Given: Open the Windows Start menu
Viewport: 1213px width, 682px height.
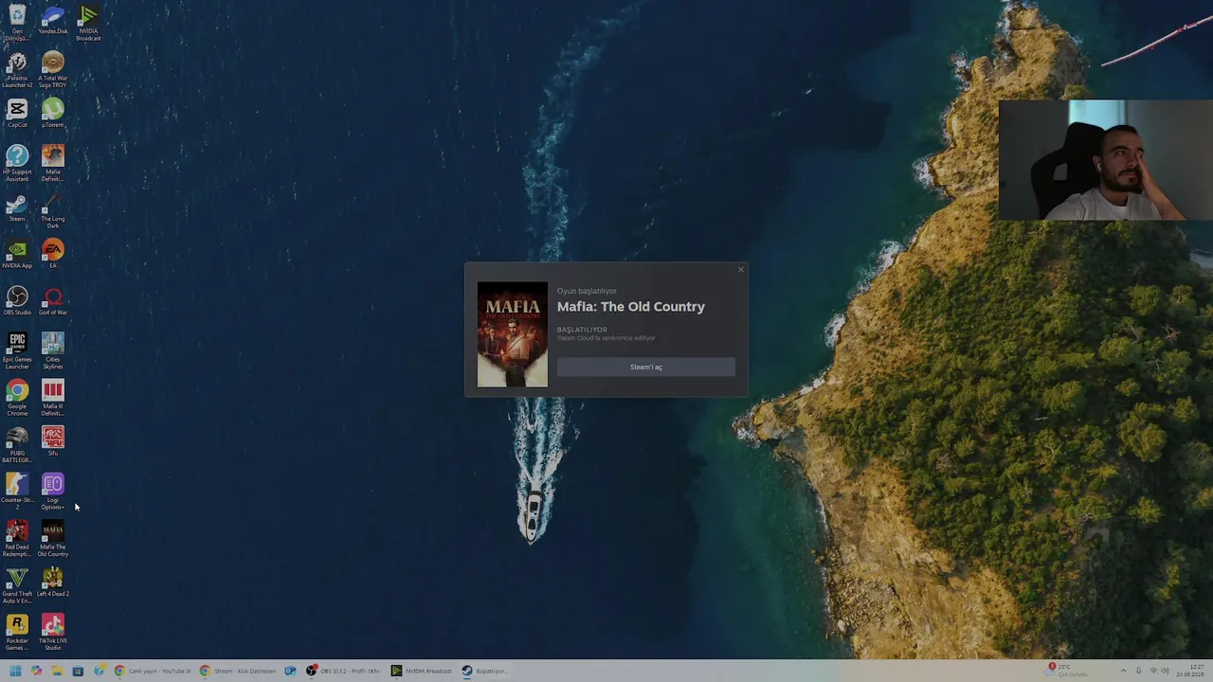Looking at the screenshot, I should coord(15,671).
